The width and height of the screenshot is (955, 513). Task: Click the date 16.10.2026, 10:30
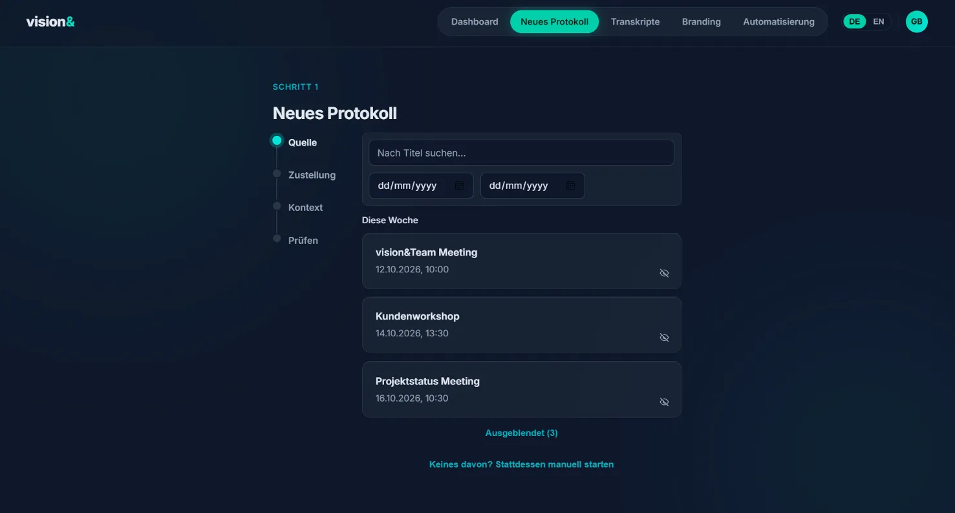tap(412, 398)
